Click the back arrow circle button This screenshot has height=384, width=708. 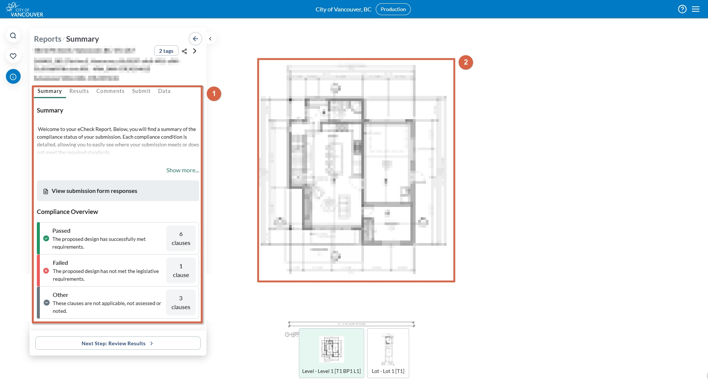(x=195, y=39)
